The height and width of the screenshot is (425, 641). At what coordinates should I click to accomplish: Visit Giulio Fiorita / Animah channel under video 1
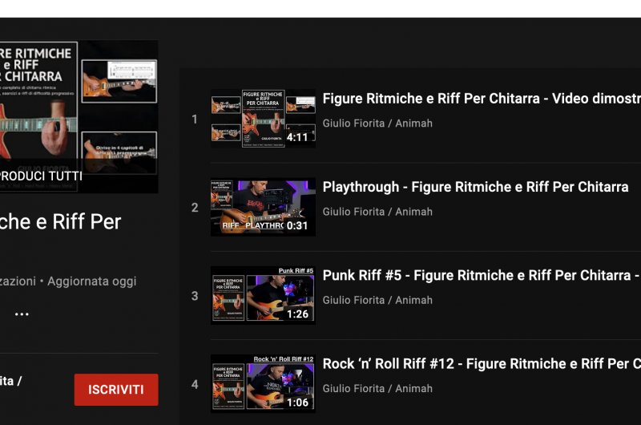point(377,123)
